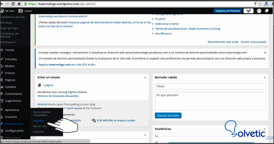Open Blogs que sigo

(9, 28)
